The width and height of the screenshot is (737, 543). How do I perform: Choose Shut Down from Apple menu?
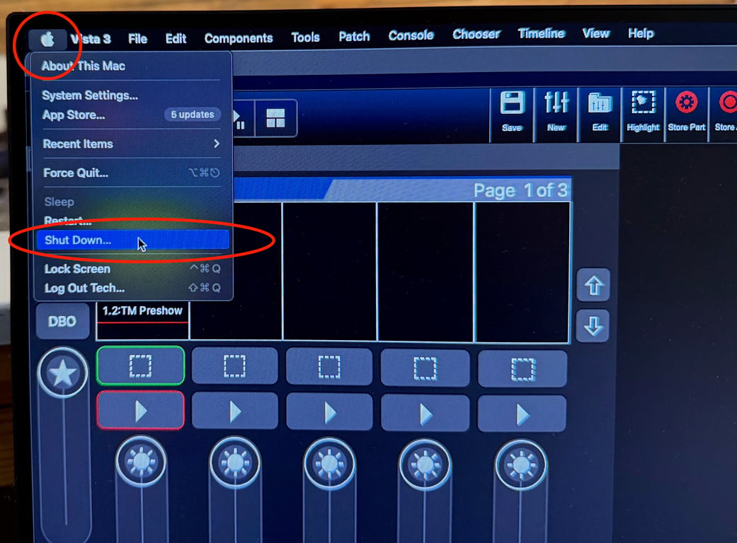133,240
